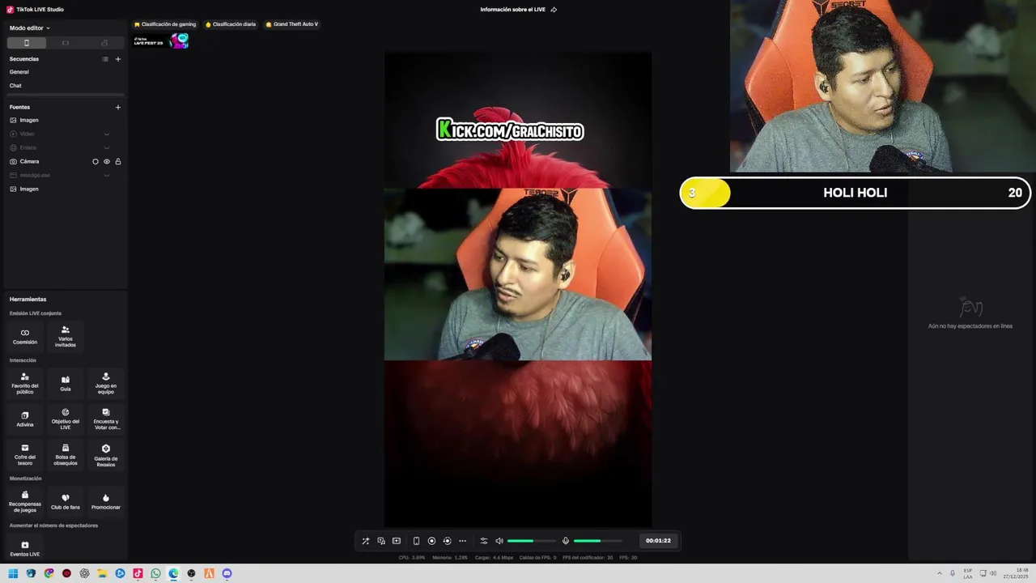Click the phone orientation icon in bottom toolbar
The height and width of the screenshot is (583, 1036).
click(416, 541)
